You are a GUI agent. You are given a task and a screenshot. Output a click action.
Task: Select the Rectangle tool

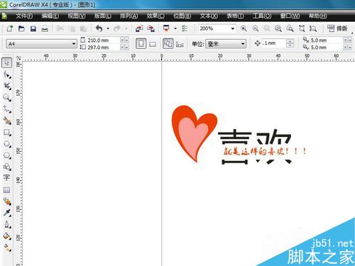click(6, 132)
